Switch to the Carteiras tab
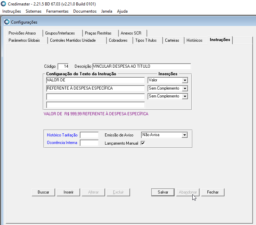256x225 pixels. point(174,40)
